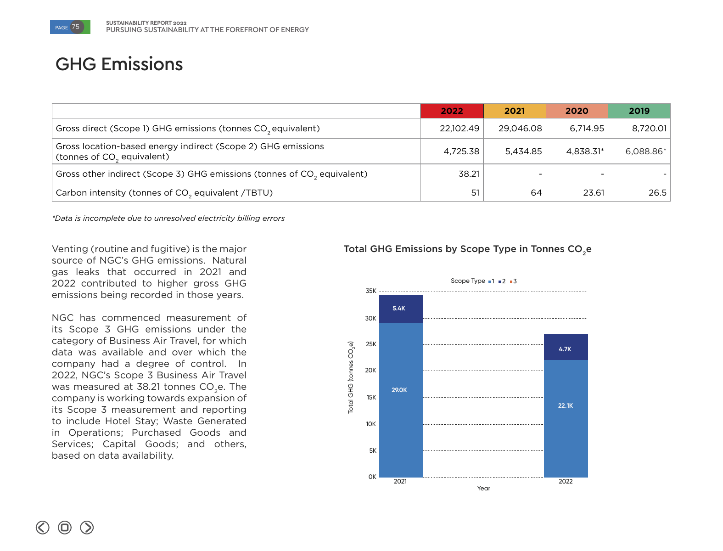Click the Scope 3 value 38.21 in table
Viewport: 723px width, 551px height.
click(x=469, y=174)
